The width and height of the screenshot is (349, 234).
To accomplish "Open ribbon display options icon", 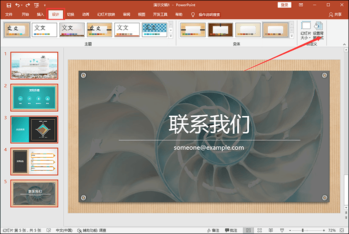I will point(301,5).
